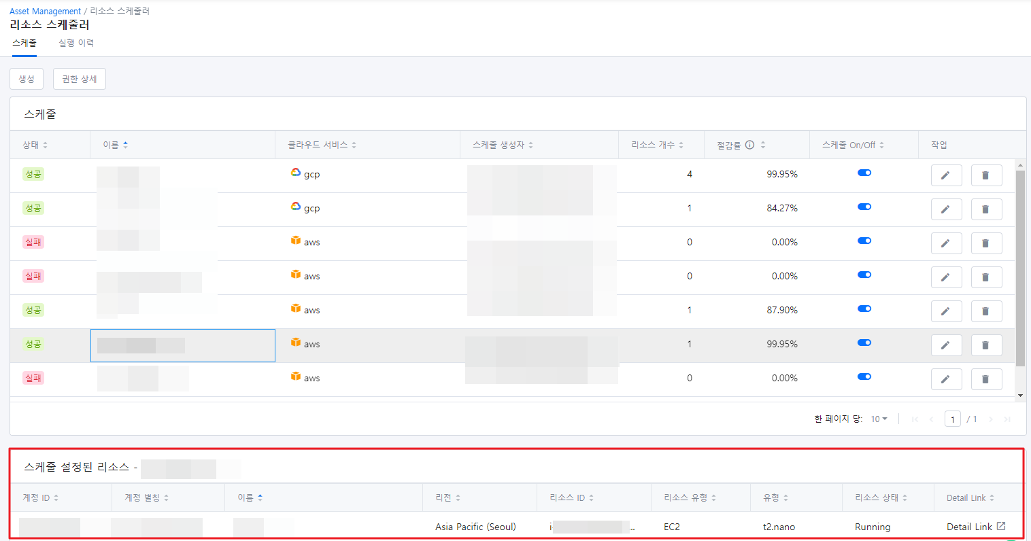The width and height of the screenshot is (1031, 541).
Task: Open the external Detail Link icon
Action: (1001, 526)
